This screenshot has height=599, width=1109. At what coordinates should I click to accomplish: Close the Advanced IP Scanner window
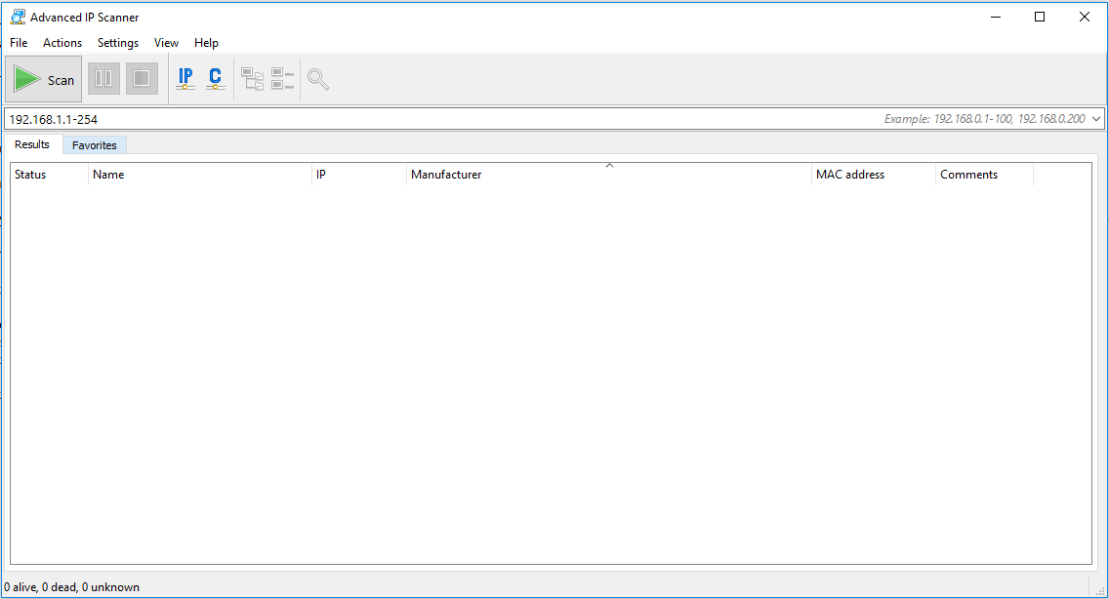(1085, 17)
